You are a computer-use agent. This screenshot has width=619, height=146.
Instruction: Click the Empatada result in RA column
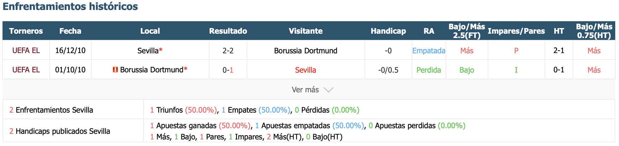(429, 51)
